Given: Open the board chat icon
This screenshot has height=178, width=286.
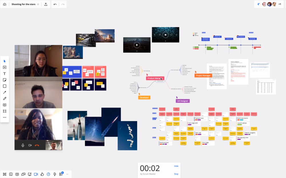Looking at the screenshot, I should tap(23, 174).
